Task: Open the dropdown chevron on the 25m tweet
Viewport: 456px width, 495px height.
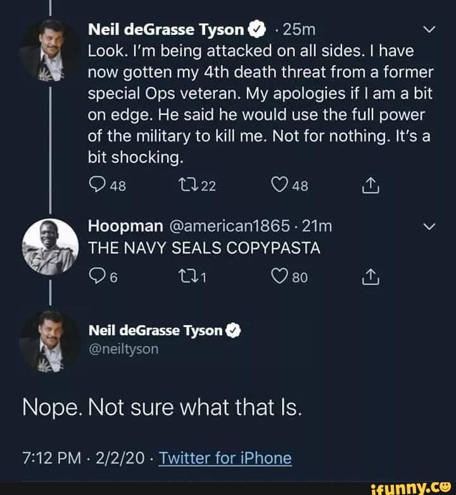Action: [429, 29]
